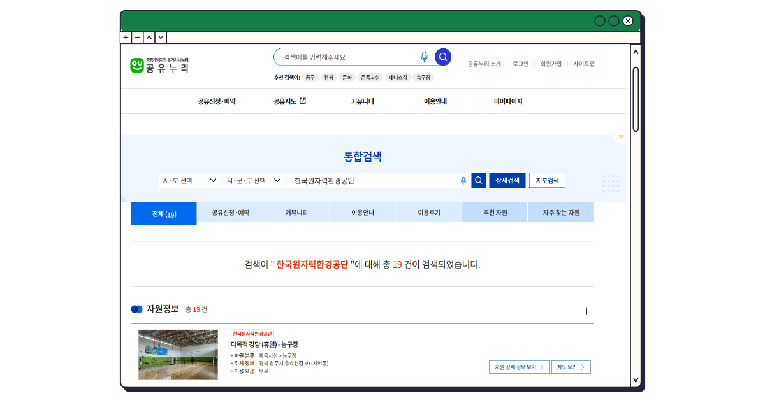765x403 pixels.
Task: Open the 시·군·구 선택 dropdown
Action: pos(254,181)
